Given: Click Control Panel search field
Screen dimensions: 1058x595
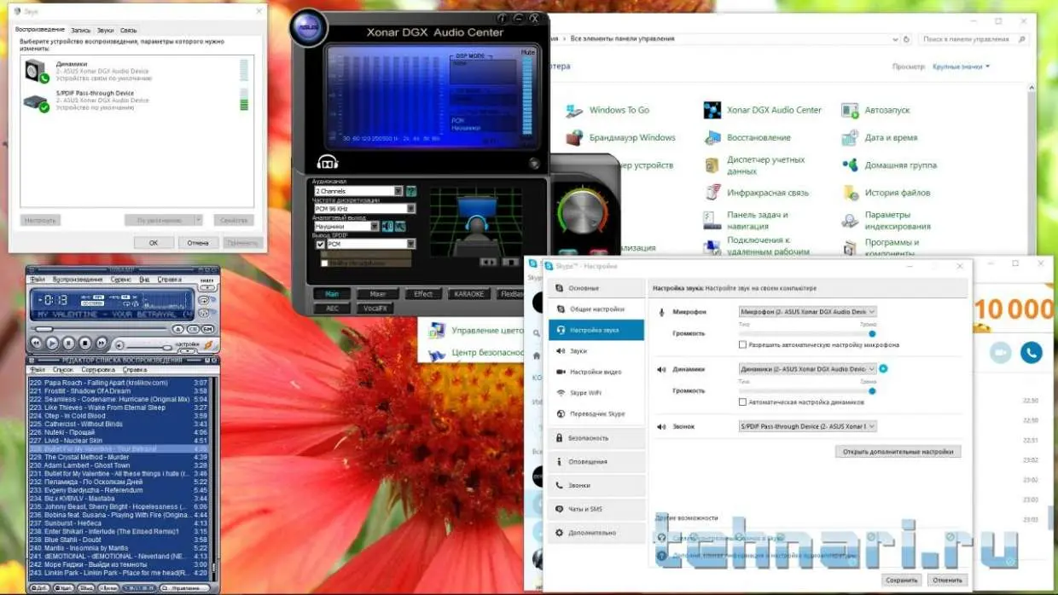Looking at the screenshot, I should pos(973,39).
